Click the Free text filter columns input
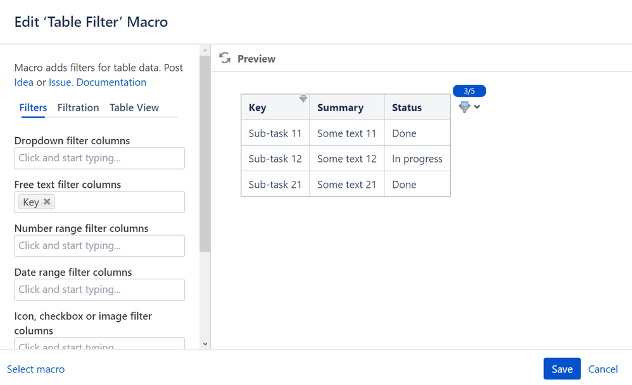The width and height of the screenshot is (632, 385). [x=120, y=202]
